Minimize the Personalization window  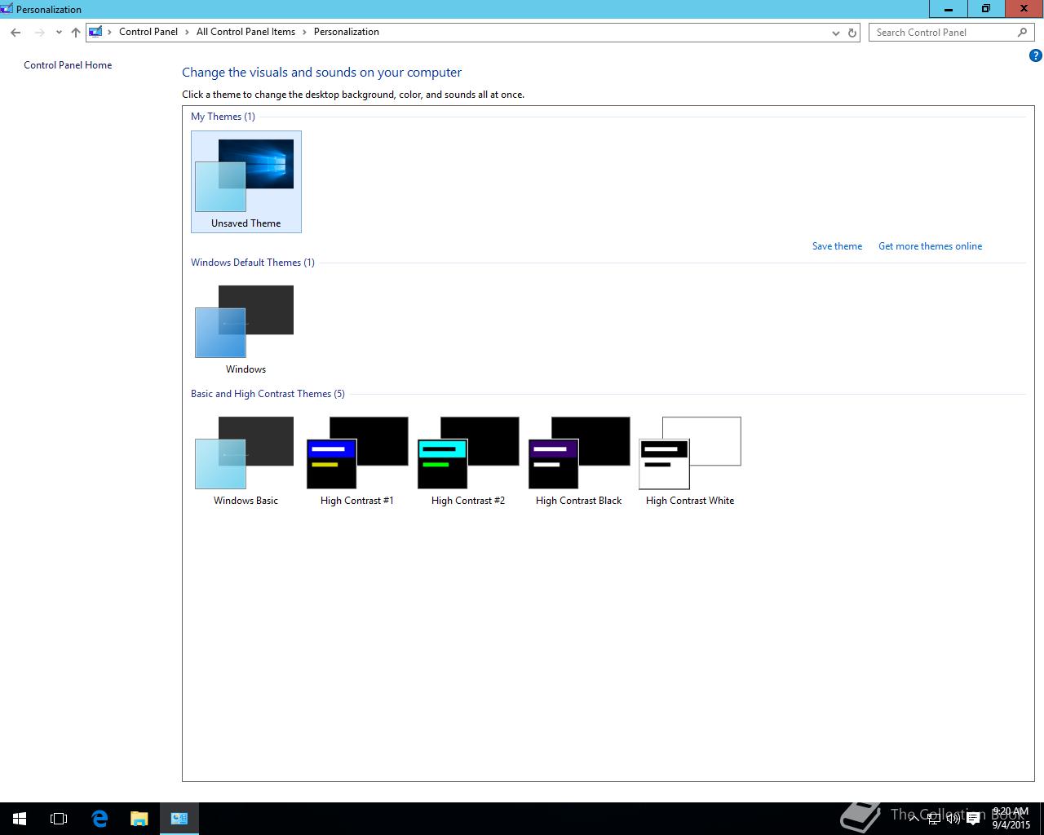(949, 9)
